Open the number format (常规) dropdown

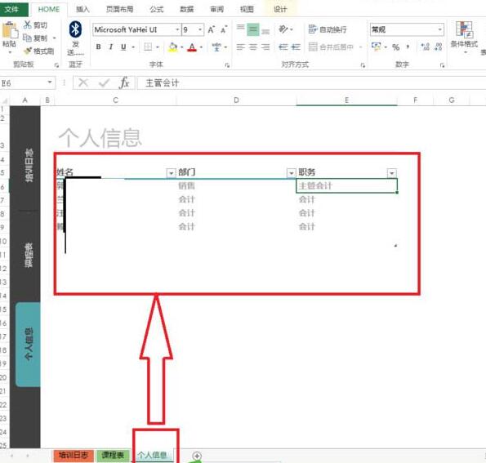(439, 29)
